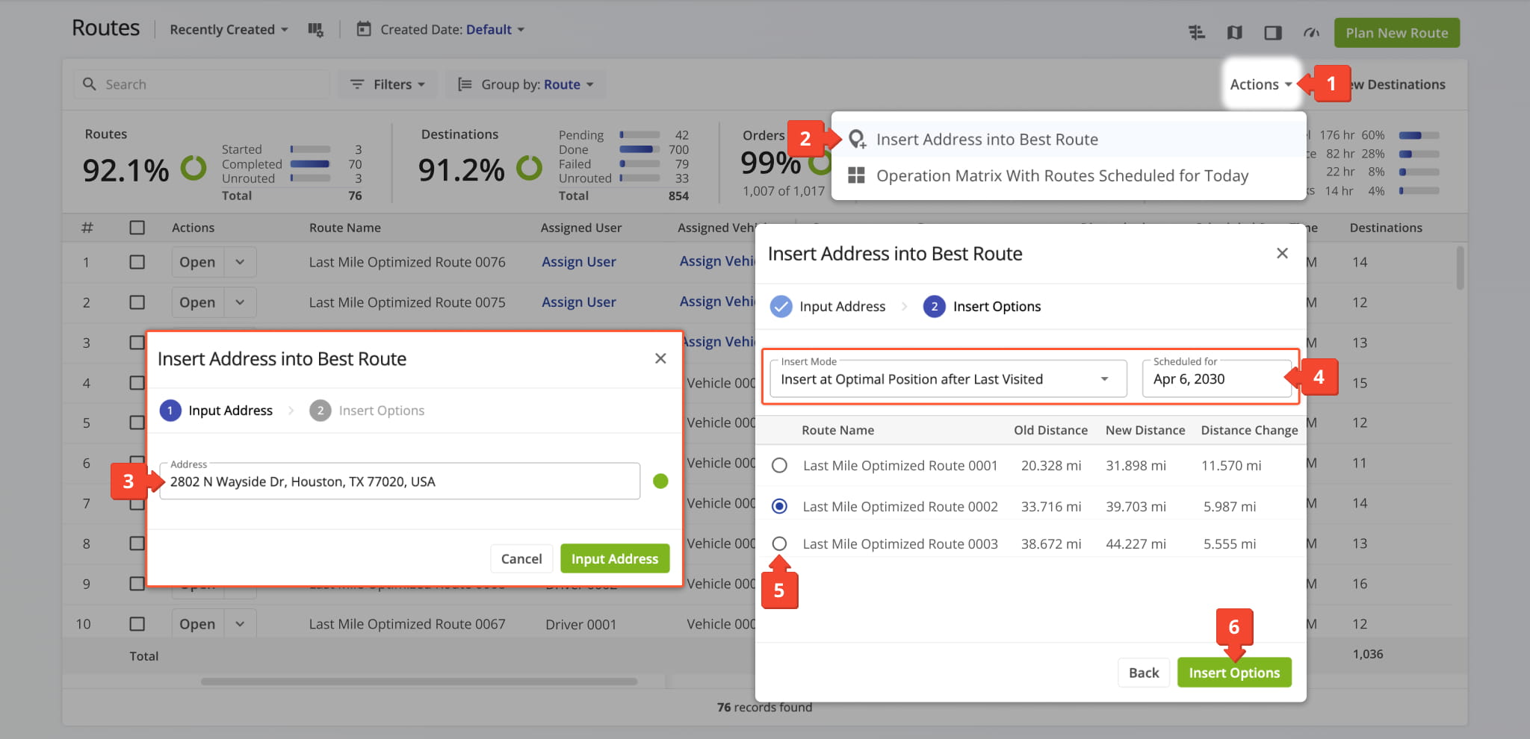Image resolution: width=1530 pixels, height=739 pixels.
Task: Check the checkbox for route row 1
Action: (x=137, y=262)
